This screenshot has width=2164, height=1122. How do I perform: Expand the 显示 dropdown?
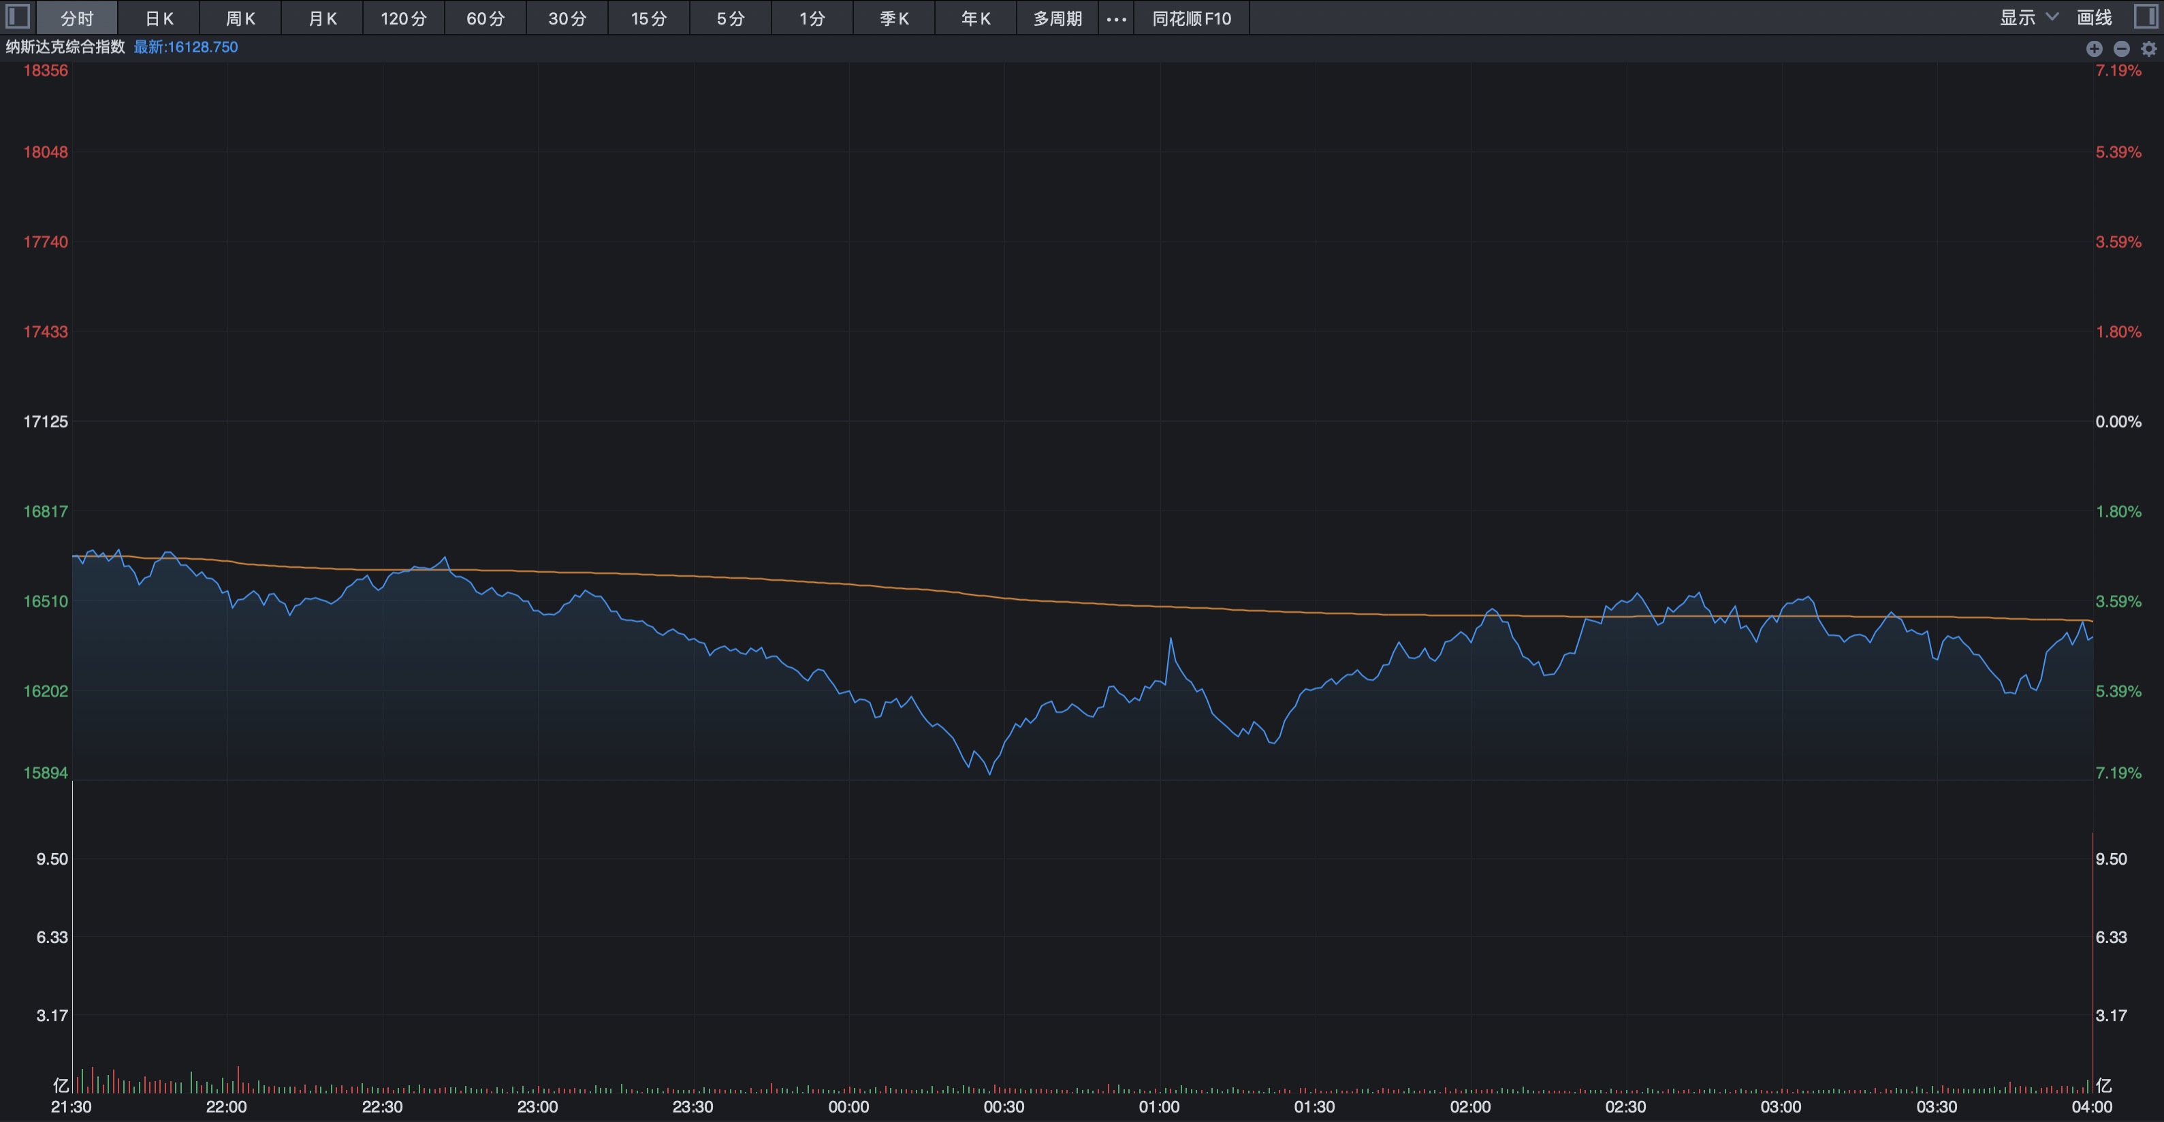click(x=2017, y=18)
